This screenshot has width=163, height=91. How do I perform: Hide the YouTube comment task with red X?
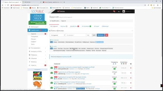131,68
